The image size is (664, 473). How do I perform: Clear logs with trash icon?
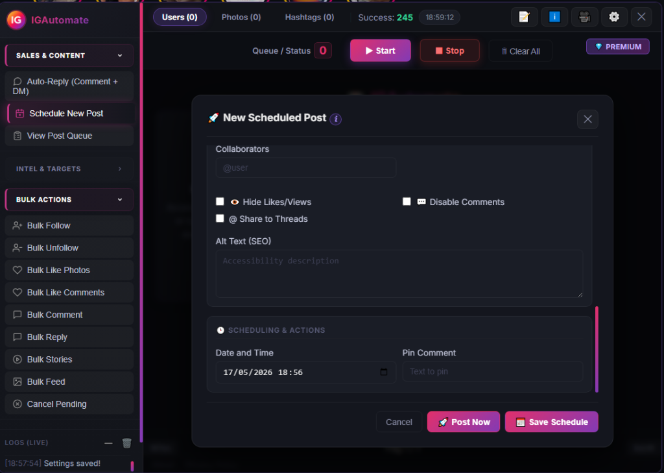126,443
